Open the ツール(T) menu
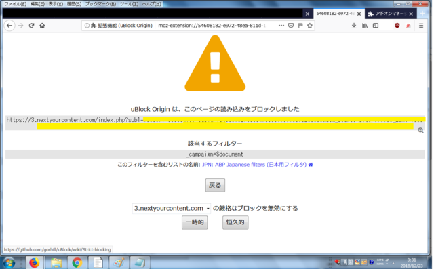The image size is (434, 269). click(x=129, y=4)
